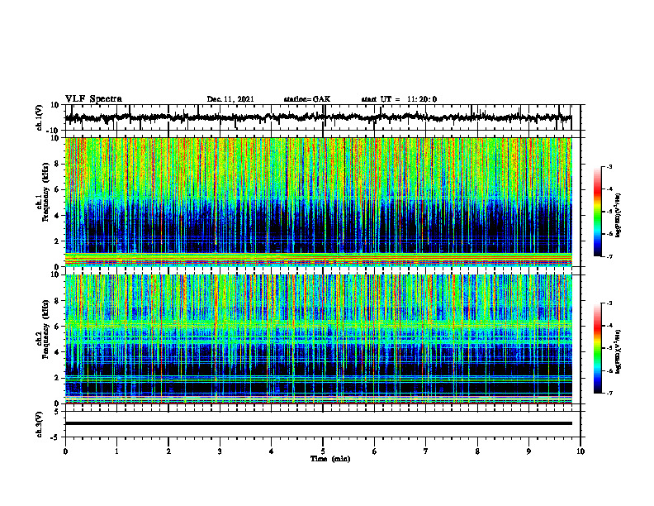The image size is (654, 506).
Task: Click the '-3' label on the ch.1 colorbar
Action: [609, 167]
